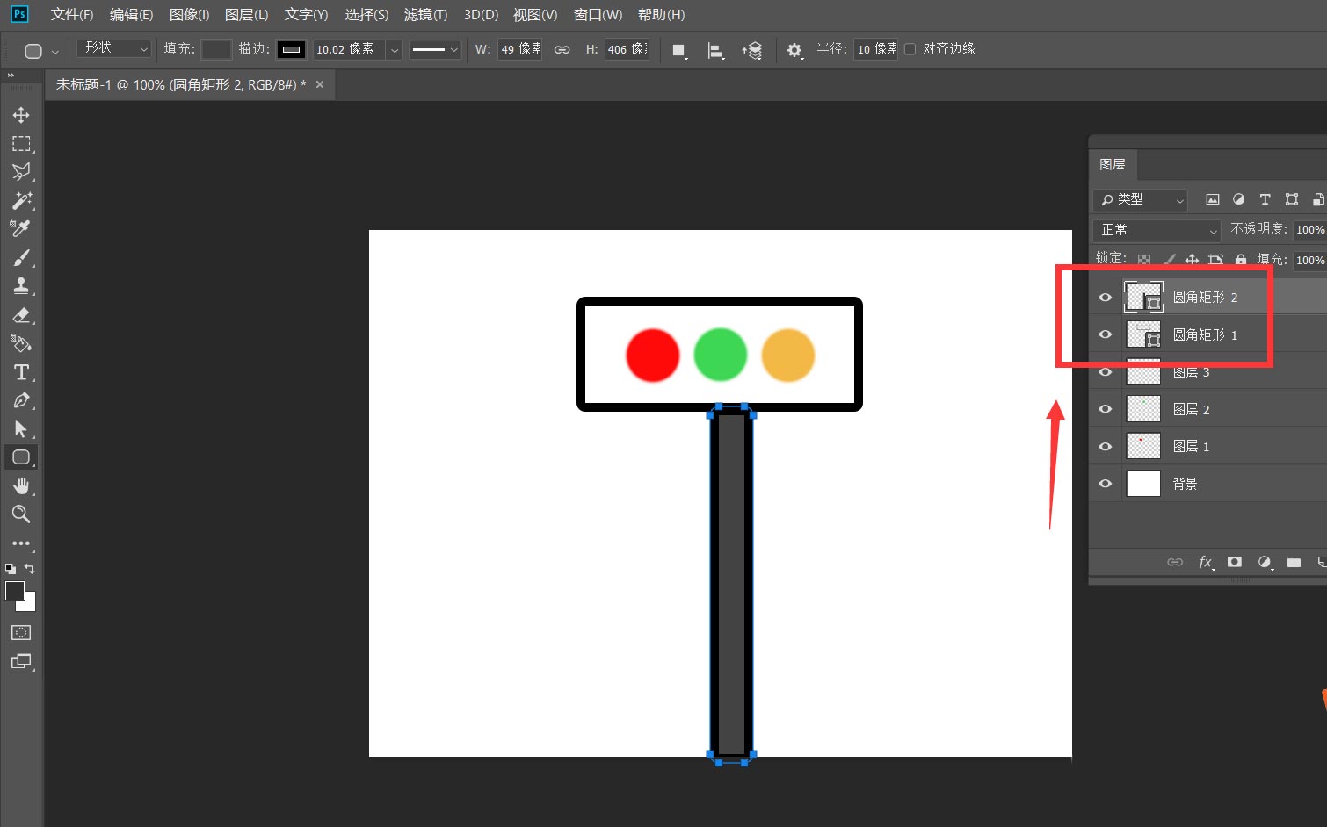Link width and height chain icon
Image resolution: width=1327 pixels, height=827 pixels.
click(562, 50)
